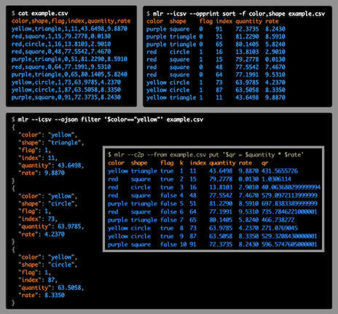
Task: Click the 'k' column header
Action: pyautogui.click(x=181, y=163)
